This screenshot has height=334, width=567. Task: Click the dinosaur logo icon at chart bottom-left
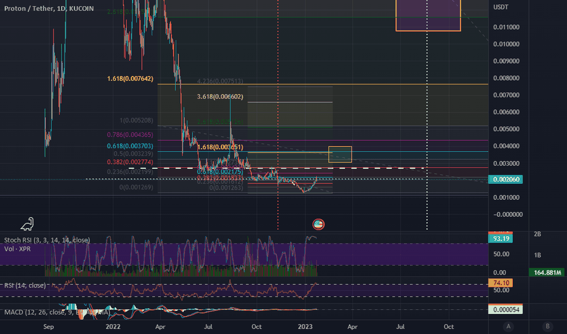pos(27,224)
